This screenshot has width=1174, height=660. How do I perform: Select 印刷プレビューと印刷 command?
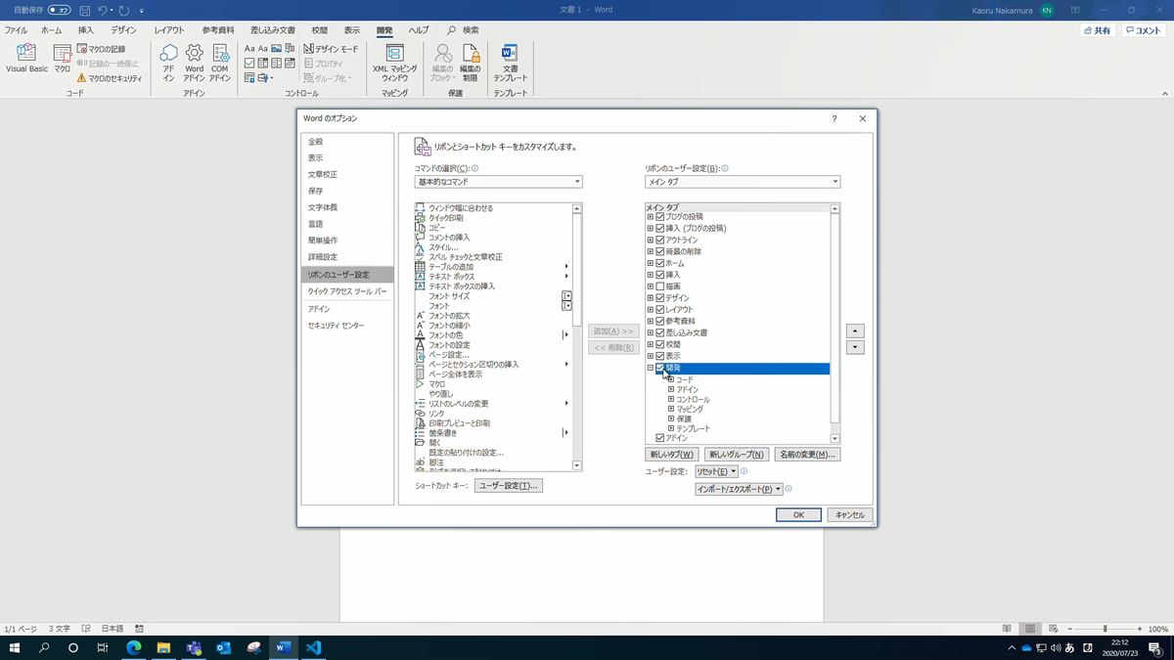point(493,423)
